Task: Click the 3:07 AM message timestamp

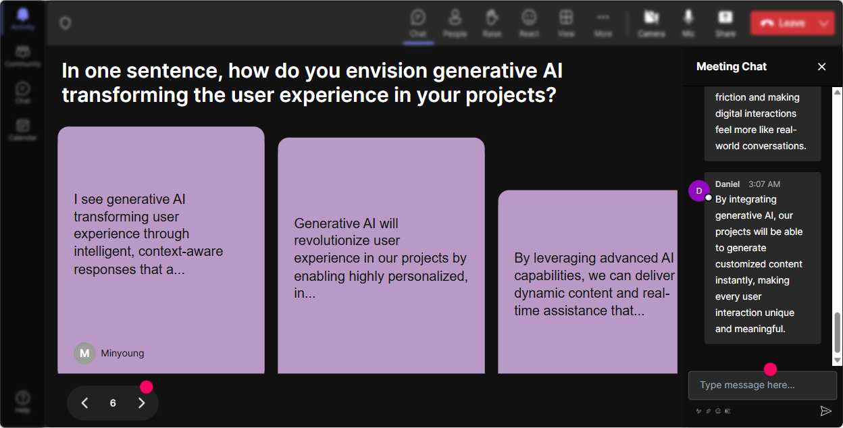Action: click(x=764, y=184)
